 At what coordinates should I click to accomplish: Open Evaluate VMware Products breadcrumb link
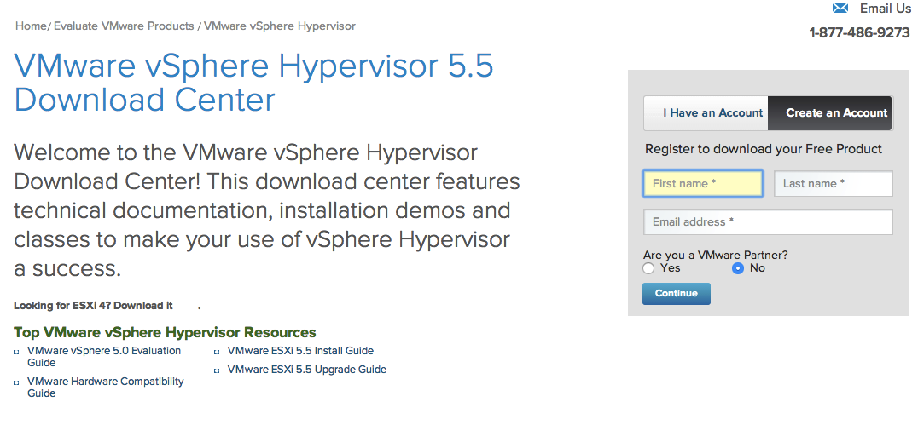point(124,26)
